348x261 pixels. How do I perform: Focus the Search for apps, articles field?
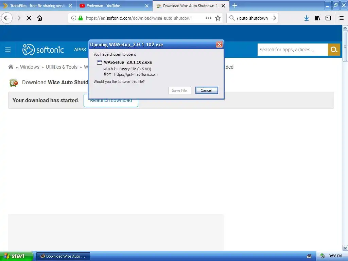(293, 50)
